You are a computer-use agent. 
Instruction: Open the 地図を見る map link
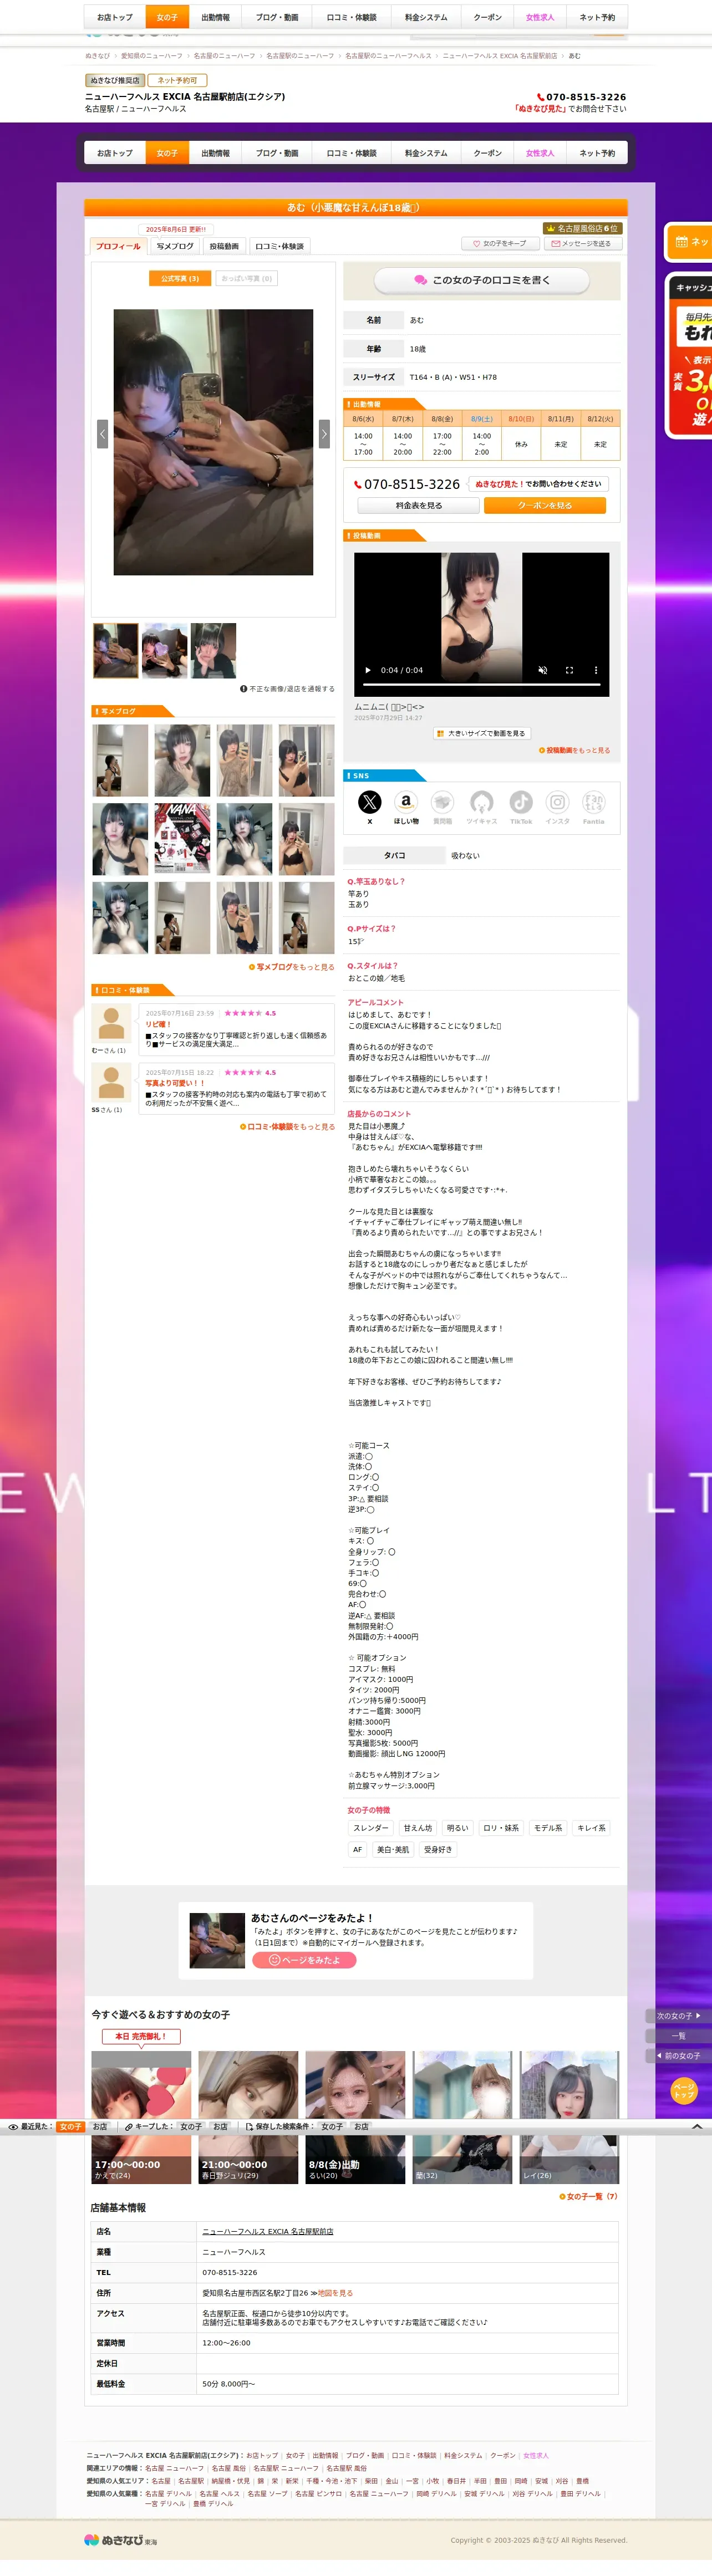[335, 2292]
